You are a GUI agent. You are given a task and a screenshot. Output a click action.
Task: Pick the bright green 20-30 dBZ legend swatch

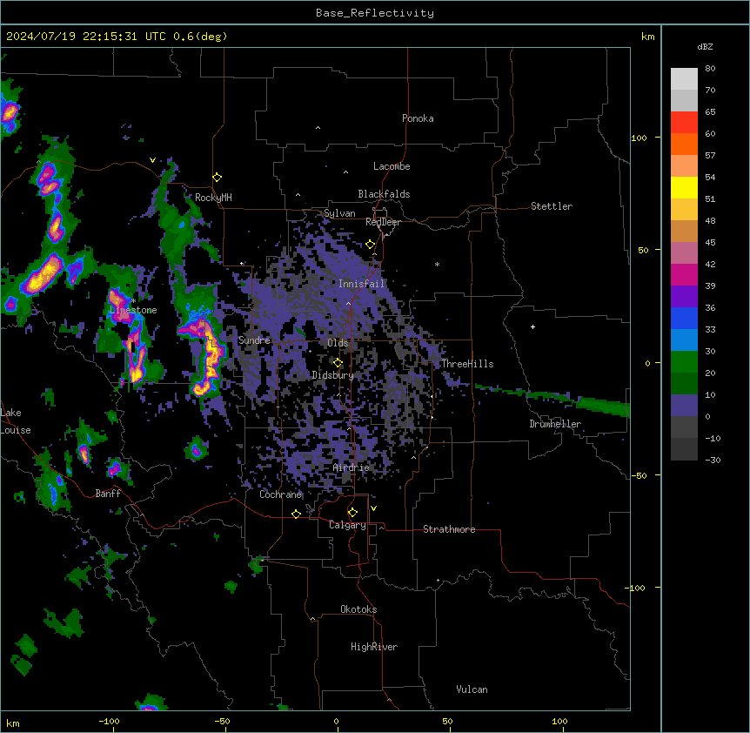coord(684,362)
